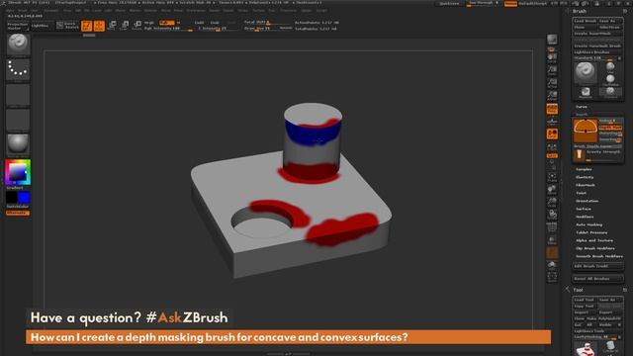633x356 pixels.
Task: Select the Scale transform mode in top toolbar
Action: 126,26
